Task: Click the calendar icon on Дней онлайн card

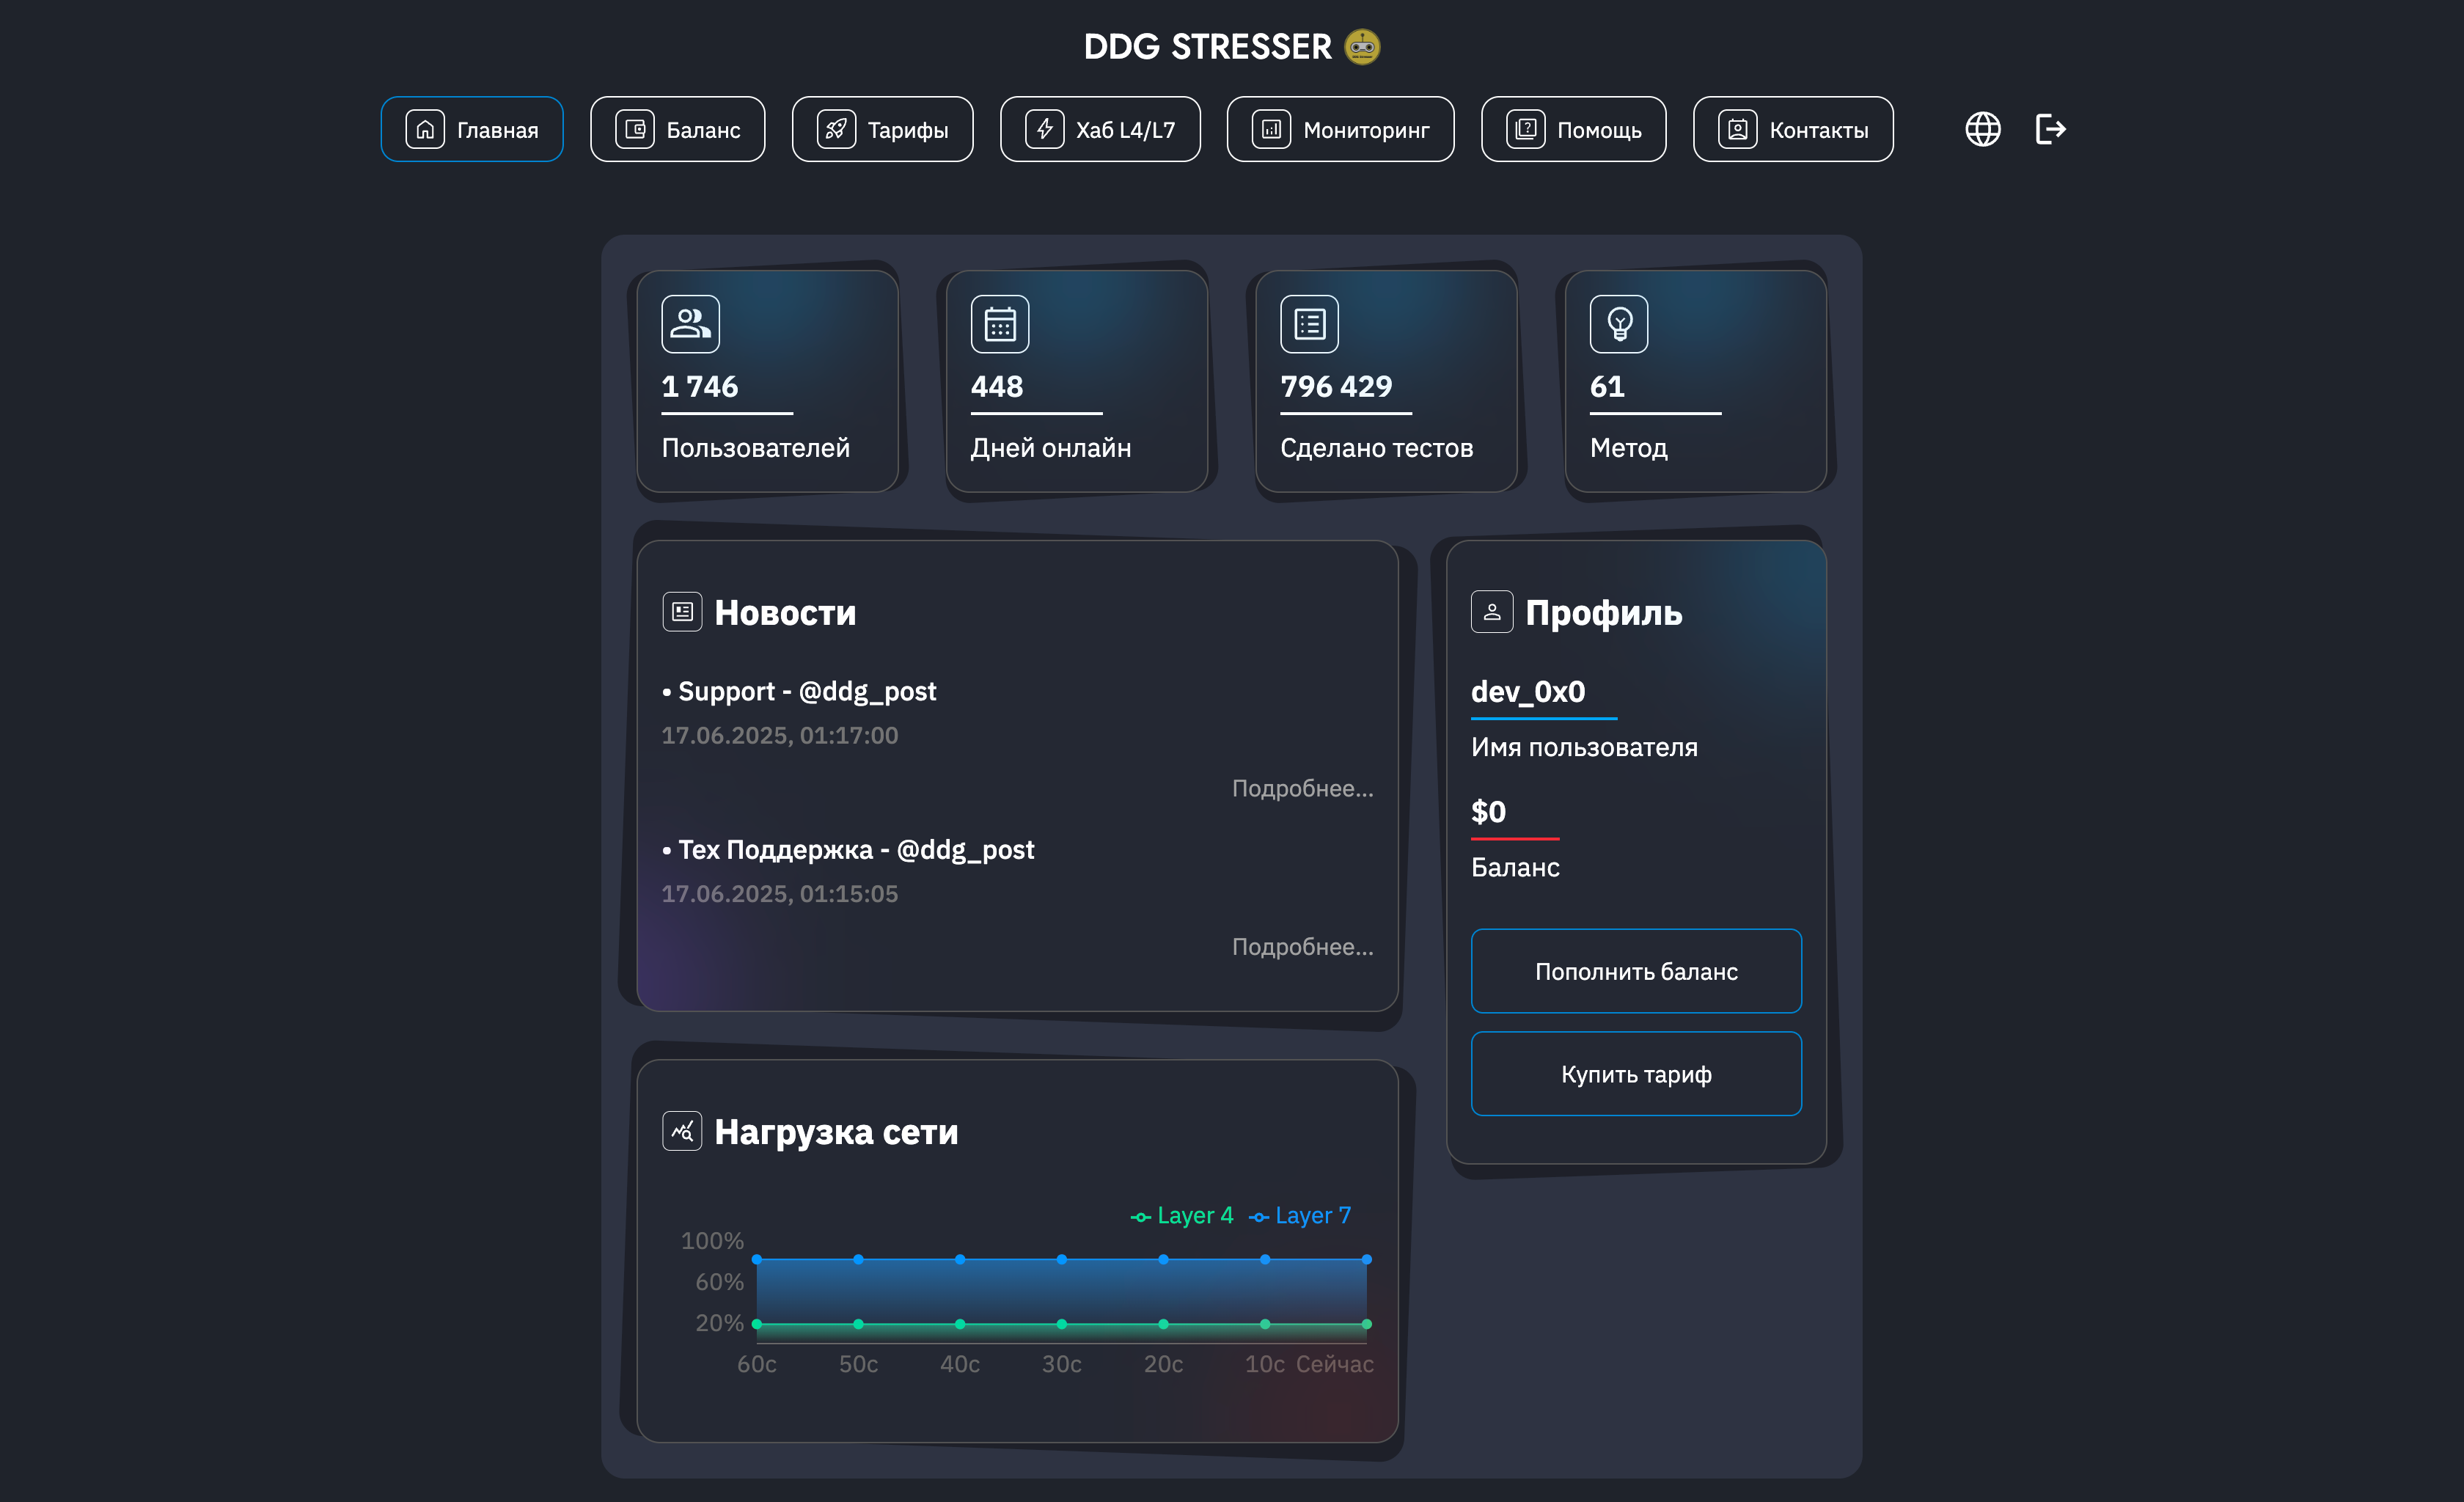Action: pos(999,322)
